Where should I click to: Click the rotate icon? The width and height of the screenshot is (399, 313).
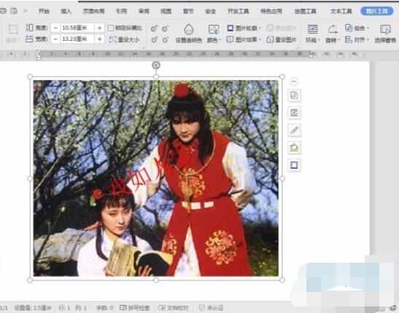coord(333,29)
